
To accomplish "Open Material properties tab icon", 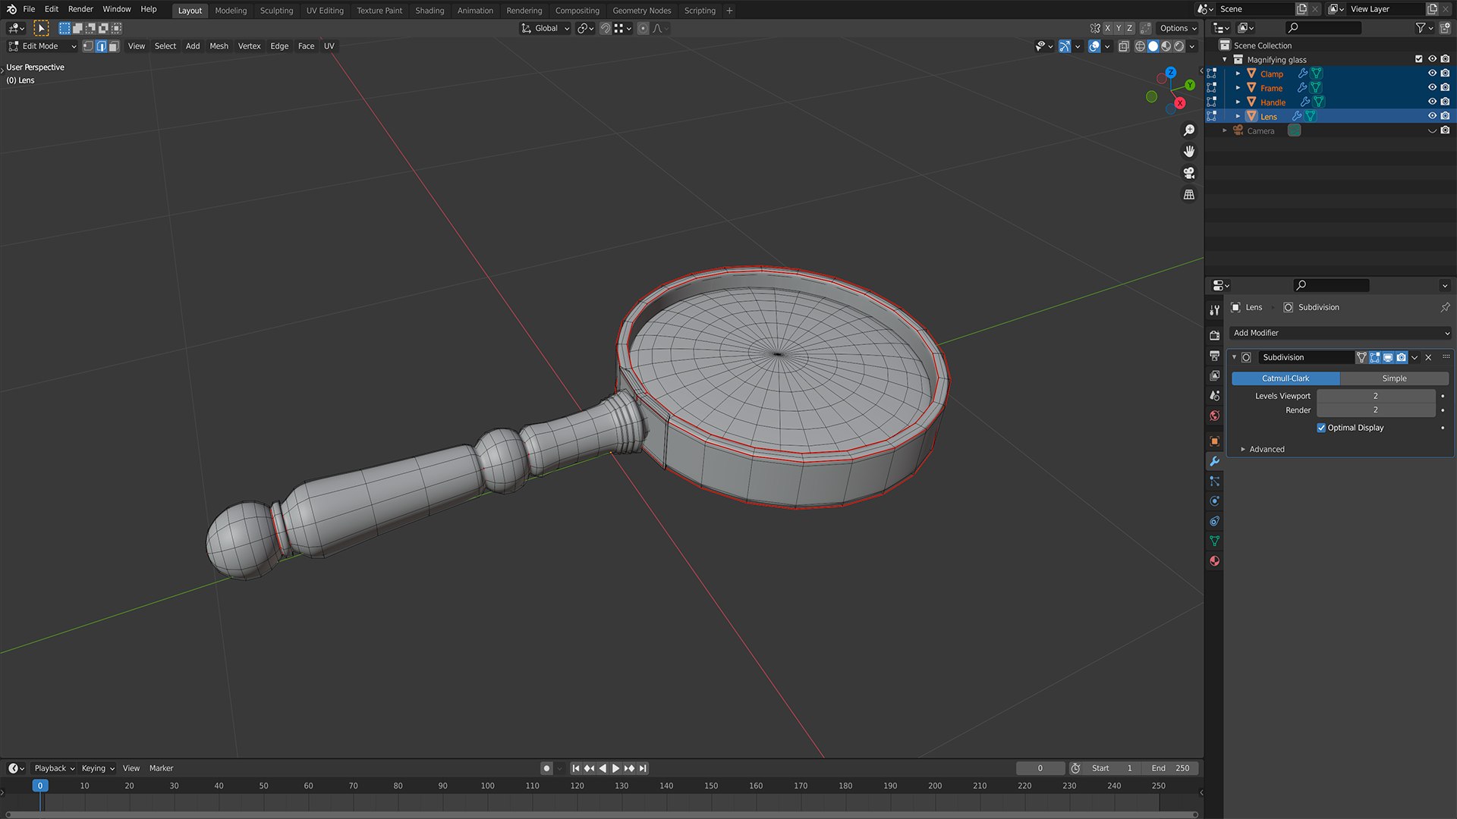I will coord(1214,561).
